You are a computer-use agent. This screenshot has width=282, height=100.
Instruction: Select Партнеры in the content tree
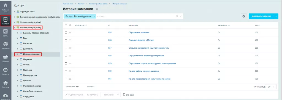[x=28, y=70]
